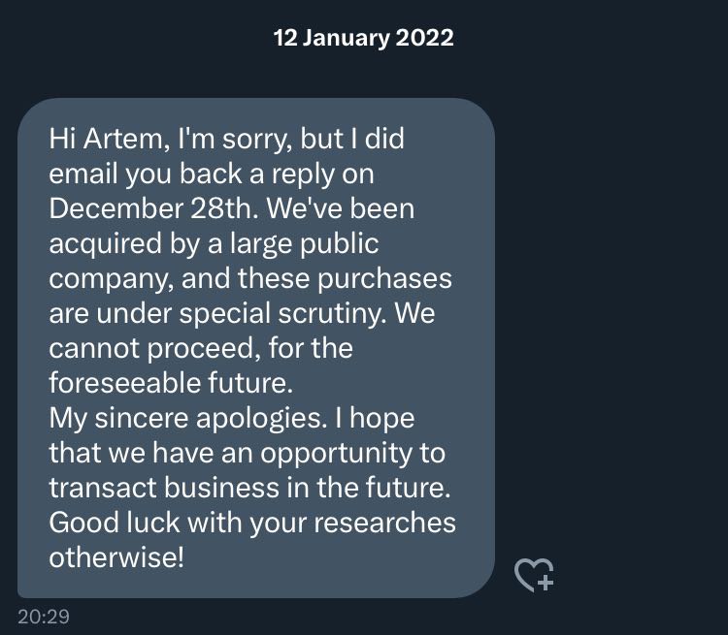Click "are under special scrutiny. We" line
The image size is (728, 635).
pos(242,313)
